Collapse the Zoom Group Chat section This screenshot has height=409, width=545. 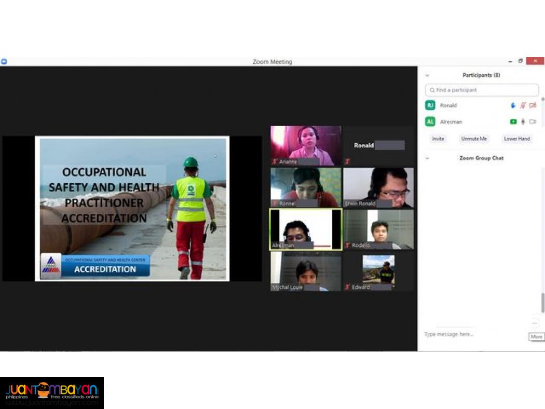click(427, 158)
